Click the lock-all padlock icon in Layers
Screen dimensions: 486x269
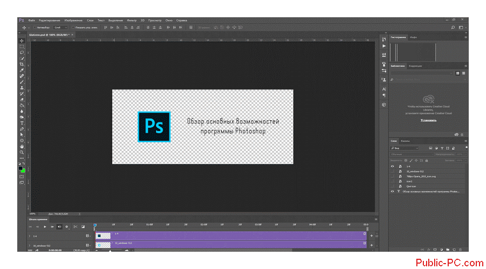click(427, 161)
